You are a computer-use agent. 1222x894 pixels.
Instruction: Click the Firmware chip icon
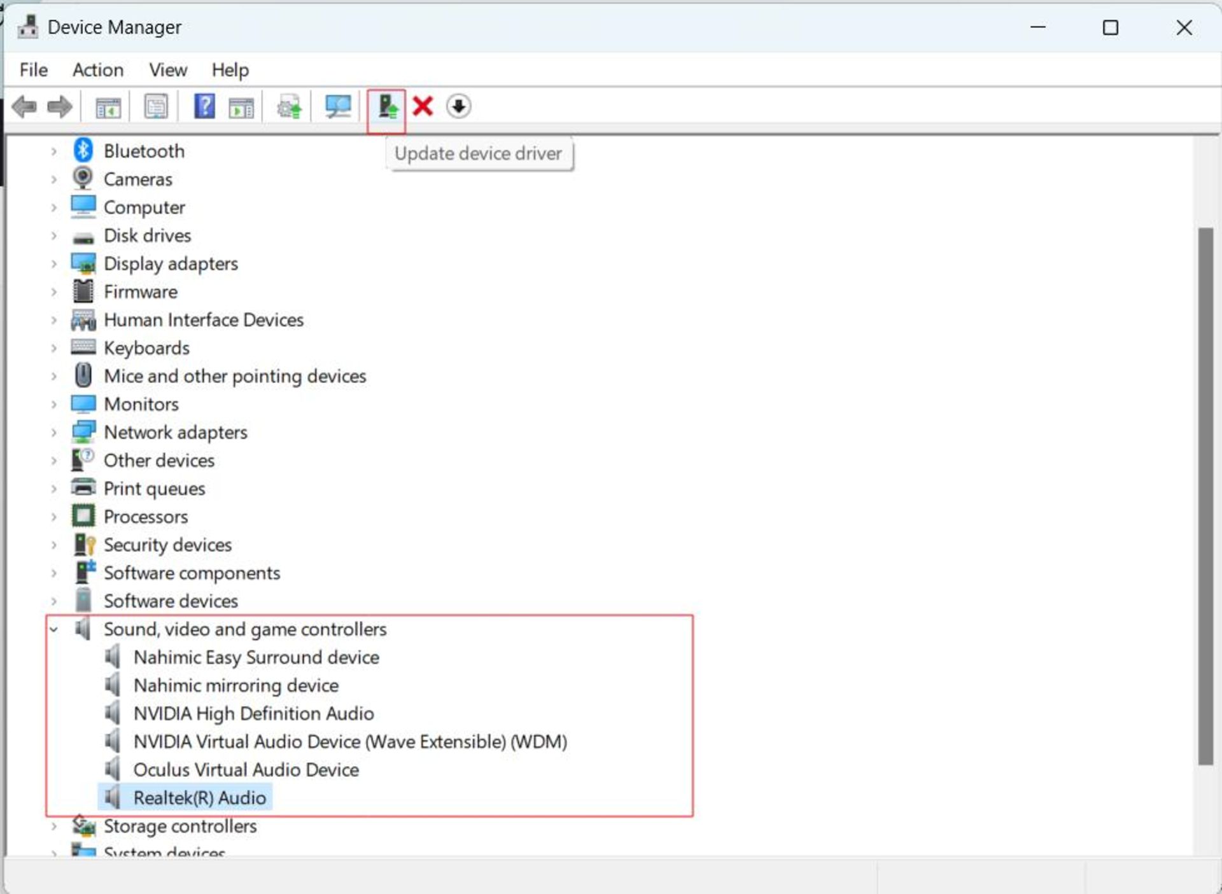click(x=83, y=291)
